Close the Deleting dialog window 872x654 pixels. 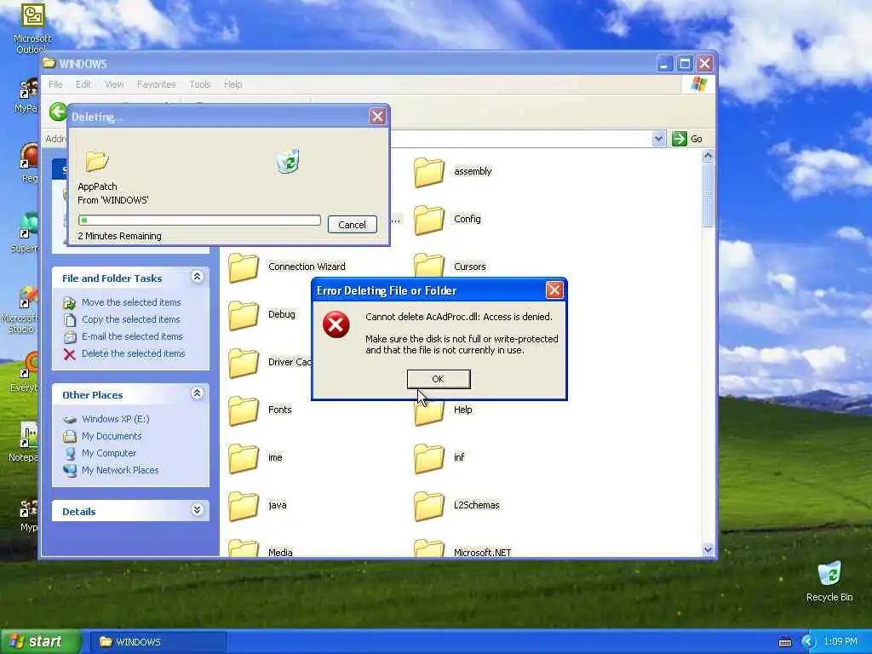point(377,116)
